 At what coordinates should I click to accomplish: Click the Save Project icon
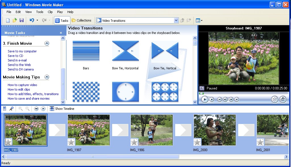point(21,20)
